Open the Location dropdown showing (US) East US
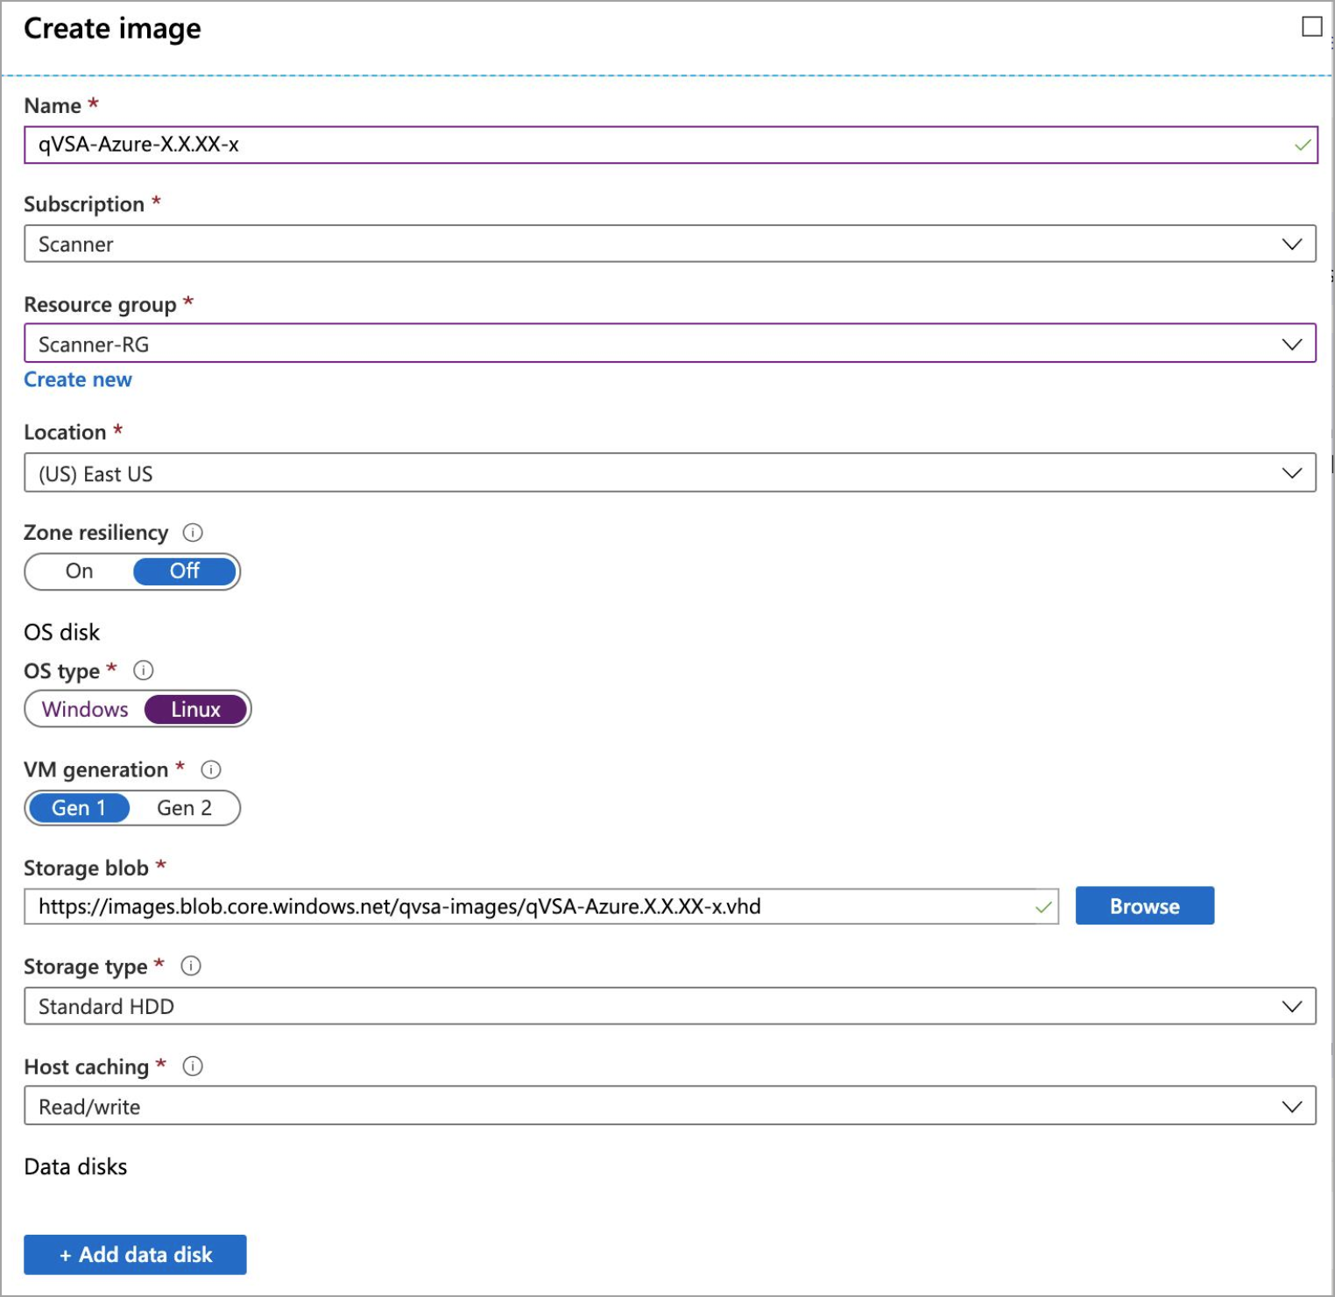This screenshot has width=1335, height=1297. point(1291,472)
